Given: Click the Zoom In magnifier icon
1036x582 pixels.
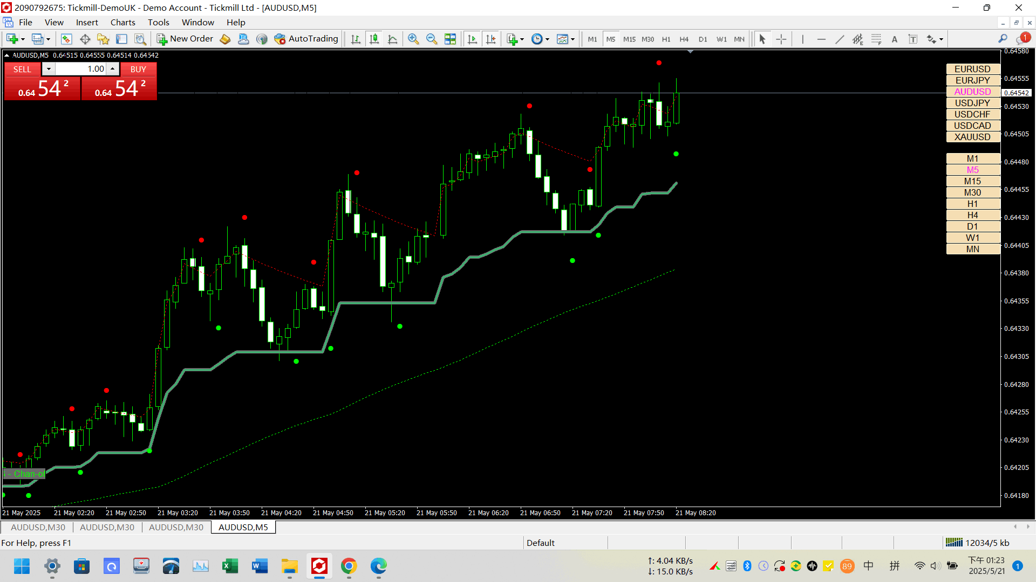Looking at the screenshot, I should click(x=413, y=39).
